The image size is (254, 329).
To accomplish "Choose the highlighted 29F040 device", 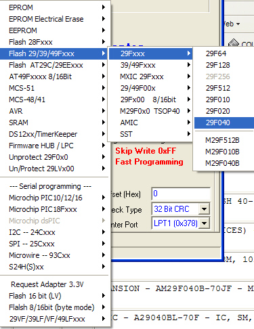I will (x=224, y=123).
